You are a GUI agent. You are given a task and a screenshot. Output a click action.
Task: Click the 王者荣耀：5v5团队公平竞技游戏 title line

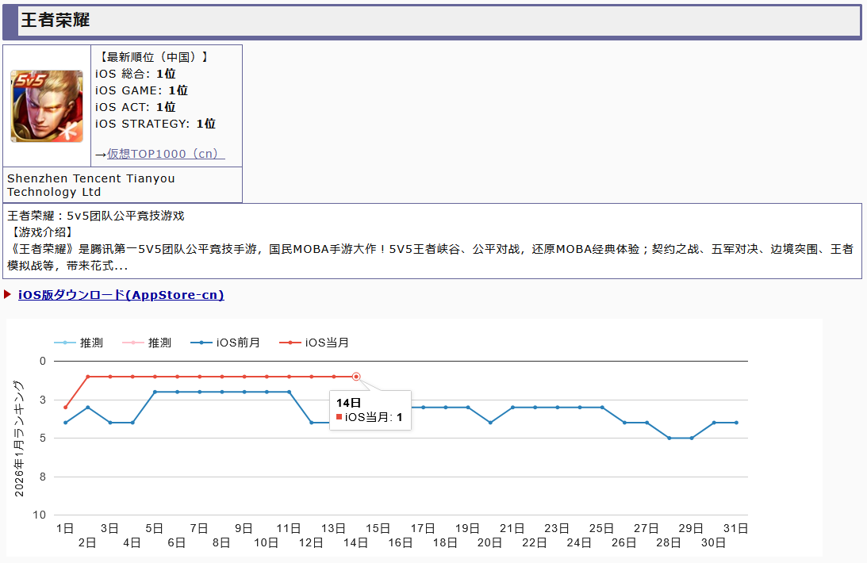(x=96, y=216)
